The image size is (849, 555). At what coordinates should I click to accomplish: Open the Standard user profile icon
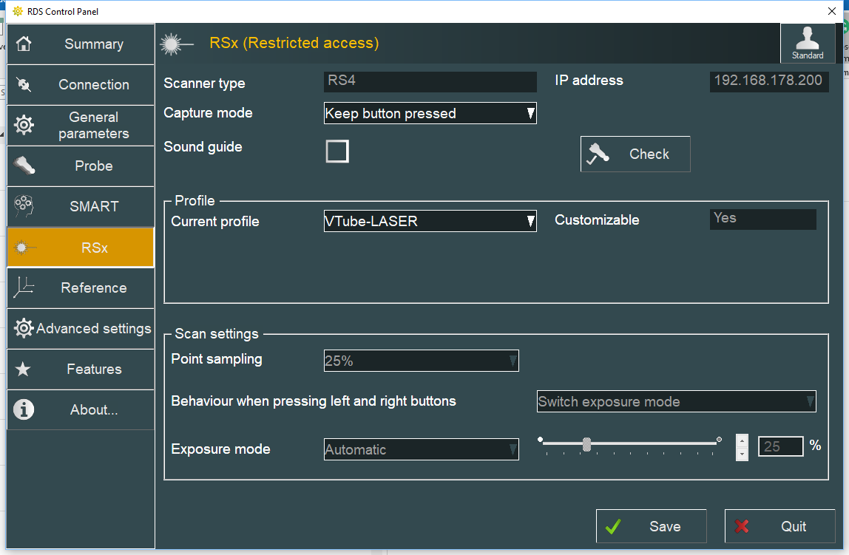tap(808, 43)
